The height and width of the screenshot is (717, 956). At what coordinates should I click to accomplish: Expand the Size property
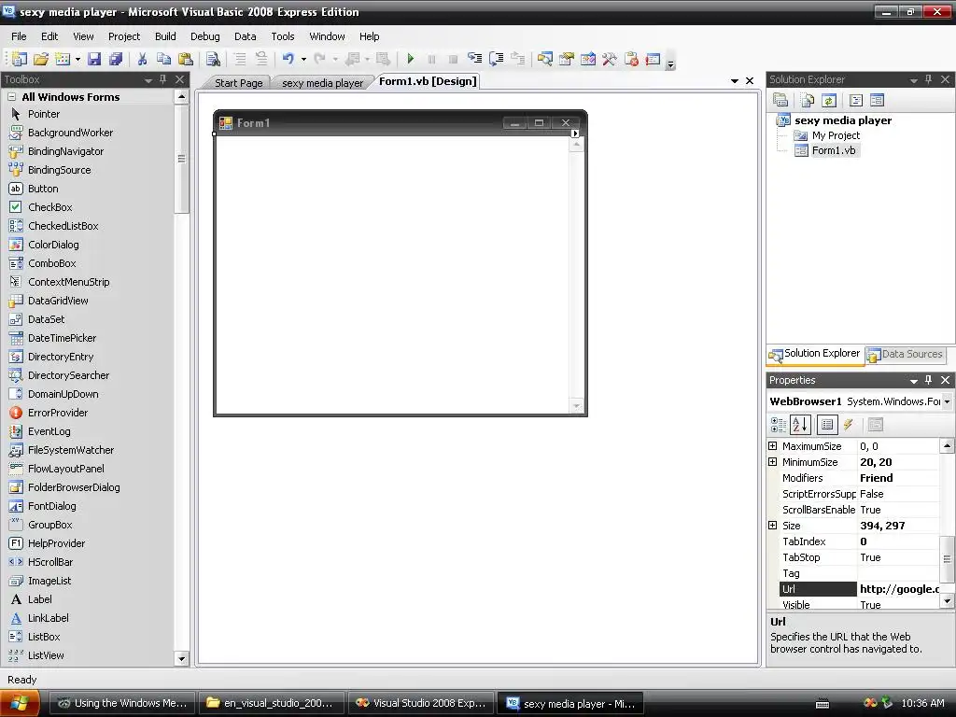pyautogui.click(x=772, y=526)
